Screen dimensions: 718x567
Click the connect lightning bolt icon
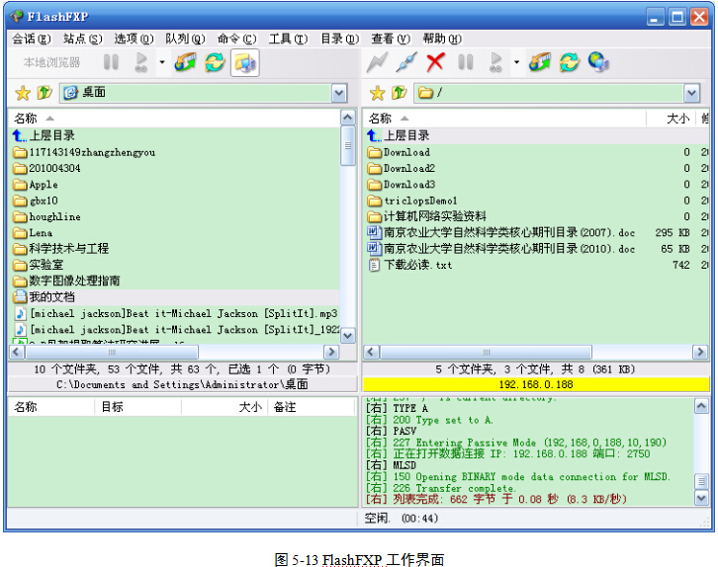coord(377,62)
